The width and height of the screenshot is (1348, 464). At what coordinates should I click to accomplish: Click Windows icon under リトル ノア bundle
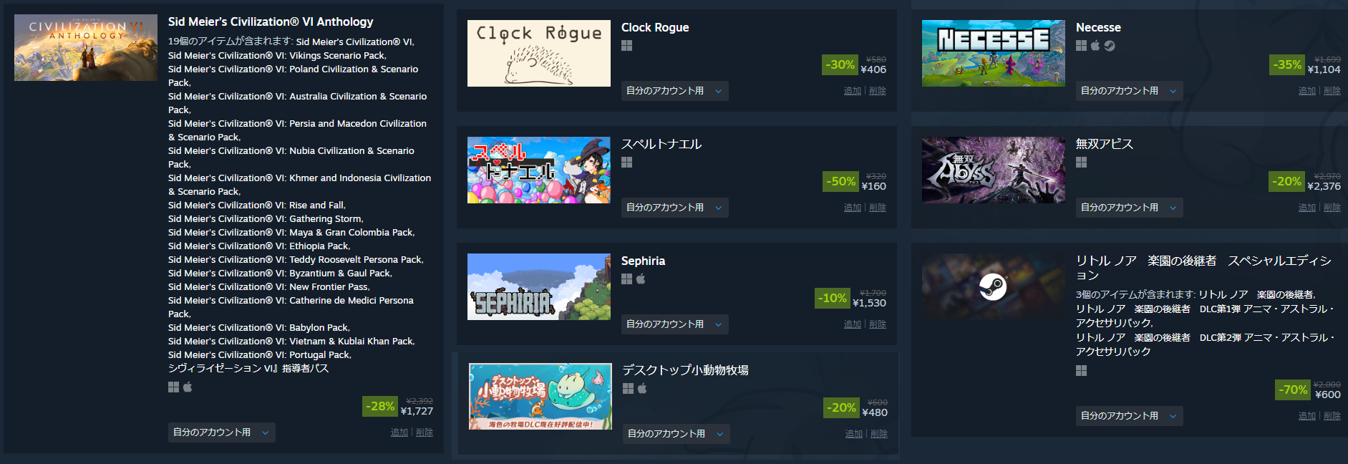pos(1081,370)
